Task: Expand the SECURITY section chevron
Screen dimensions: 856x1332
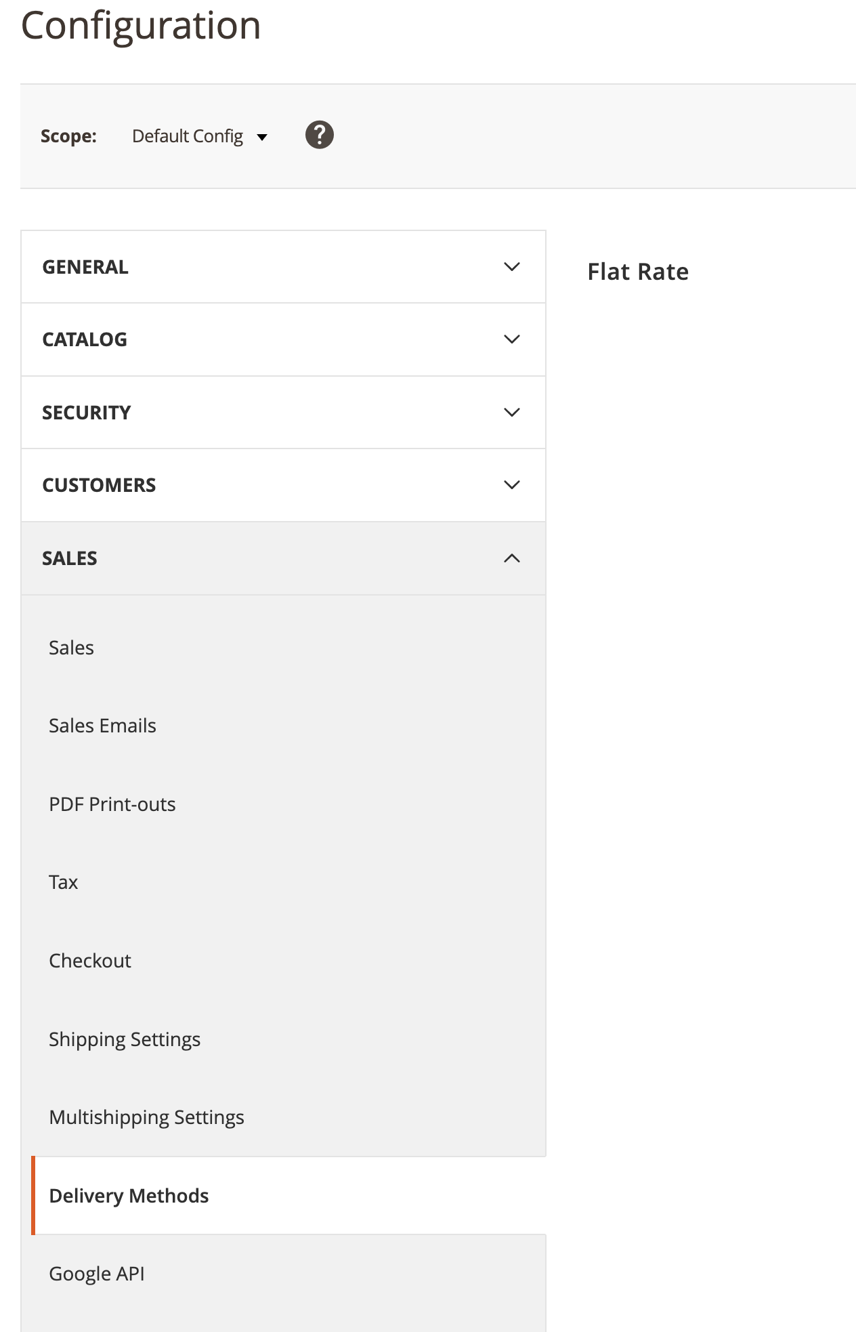Action: pos(512,413)
